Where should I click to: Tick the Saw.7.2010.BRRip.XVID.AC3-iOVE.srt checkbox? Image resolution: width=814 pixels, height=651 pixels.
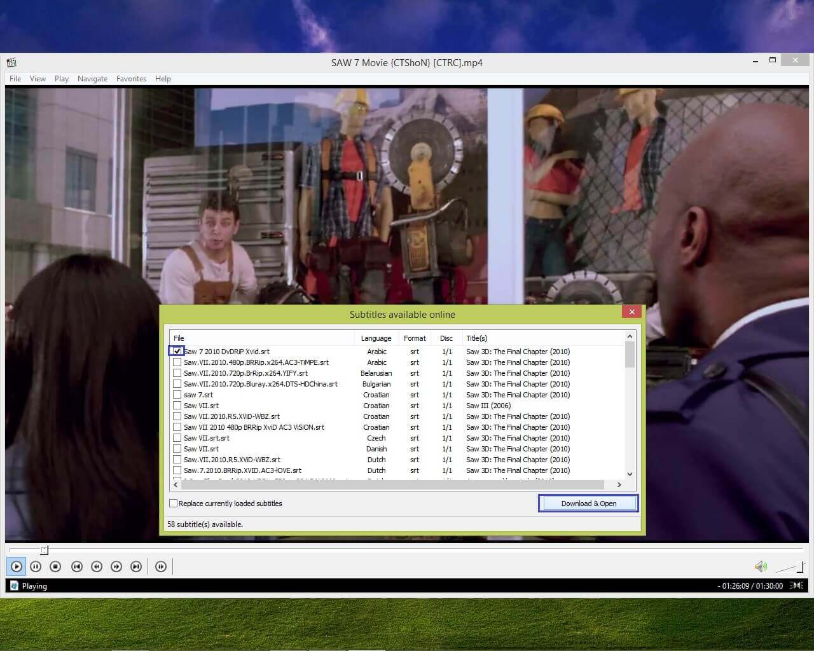coord(177,470)
